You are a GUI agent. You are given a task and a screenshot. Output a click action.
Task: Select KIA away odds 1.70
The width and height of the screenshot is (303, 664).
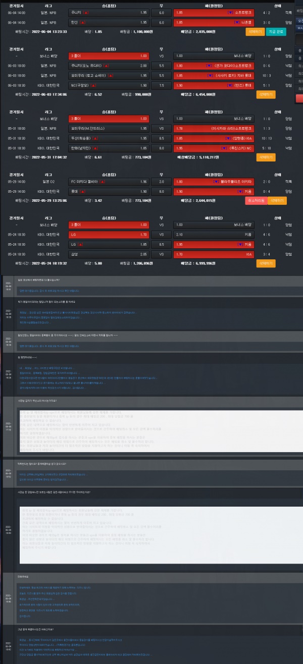coord(214,254)
